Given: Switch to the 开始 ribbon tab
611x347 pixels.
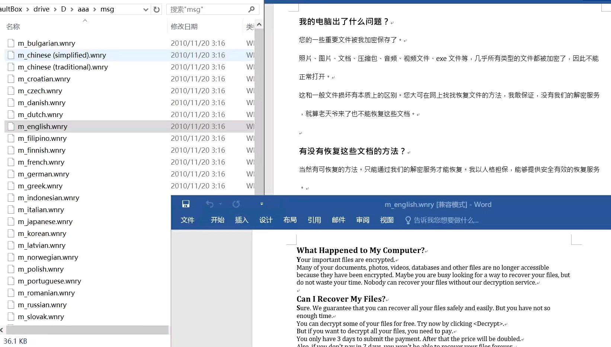Looking at the screenshot, I should 218,220.
